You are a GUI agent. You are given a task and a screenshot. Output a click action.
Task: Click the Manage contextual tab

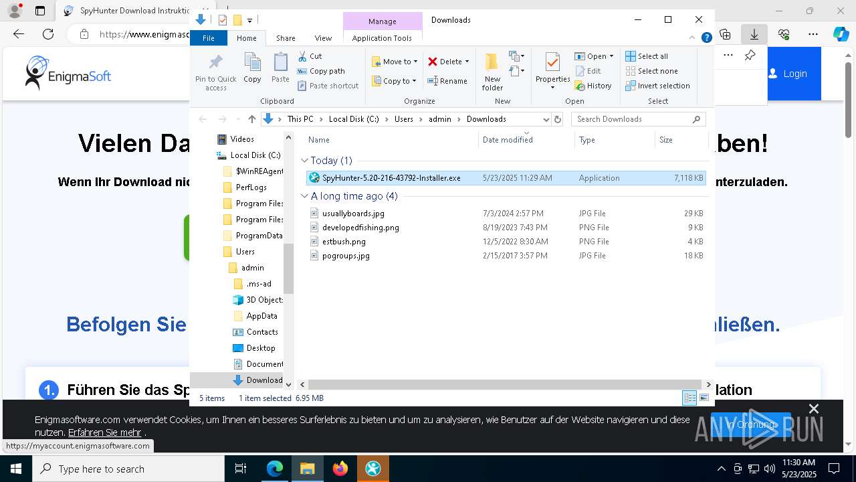point(383,21)
